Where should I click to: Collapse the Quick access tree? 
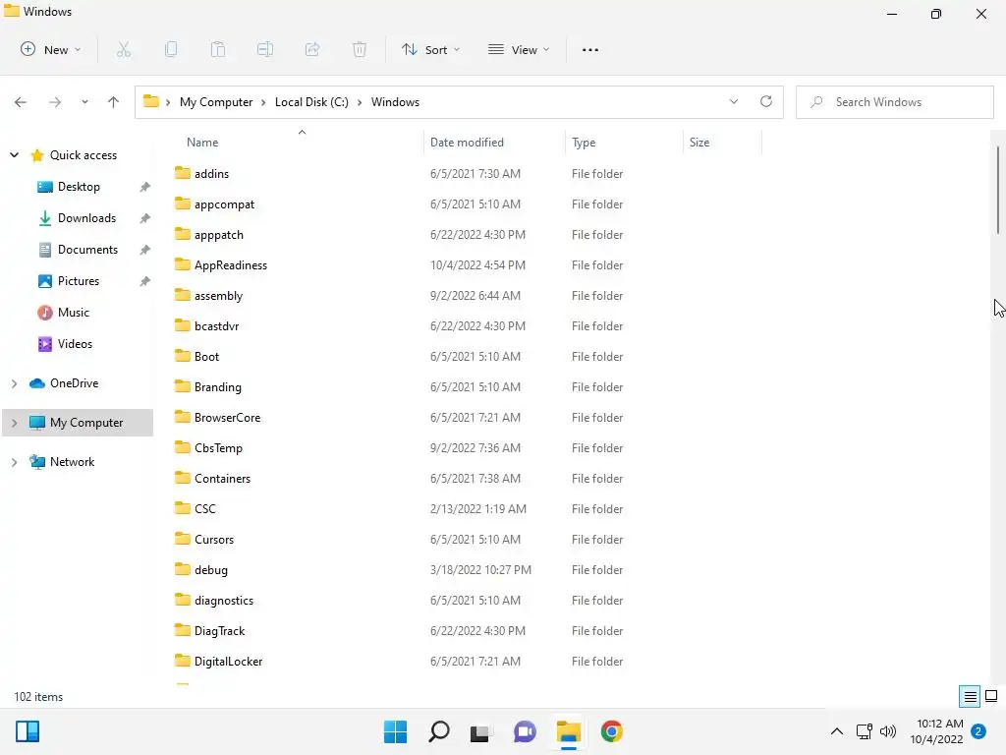(14, 154)
